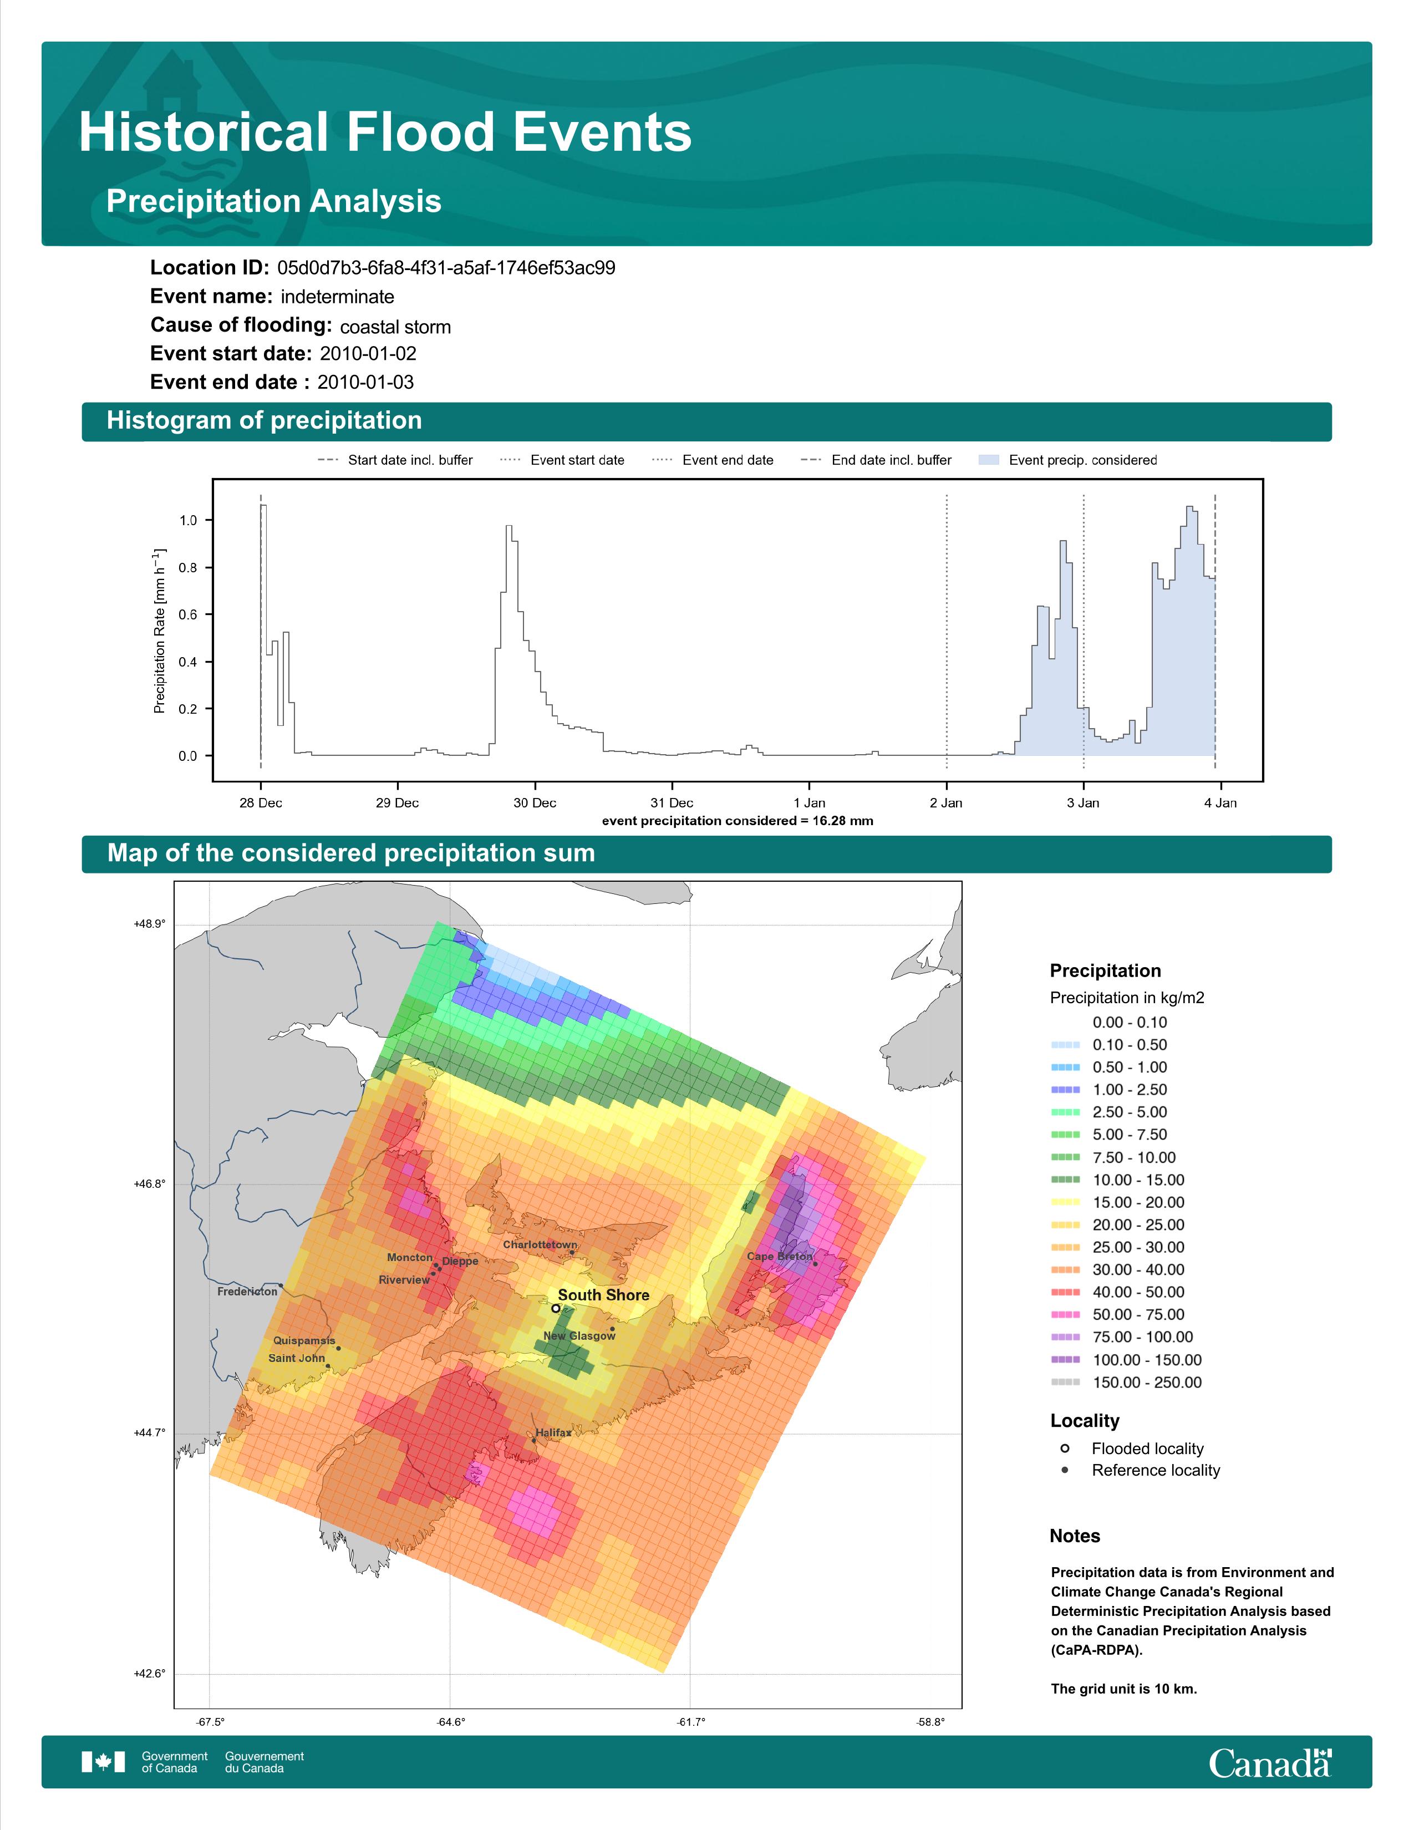Click the -58.8° longitude label
The height and width of the screenshot is (1830, 1414).
pyautogui.click(x=930, y=1723)
